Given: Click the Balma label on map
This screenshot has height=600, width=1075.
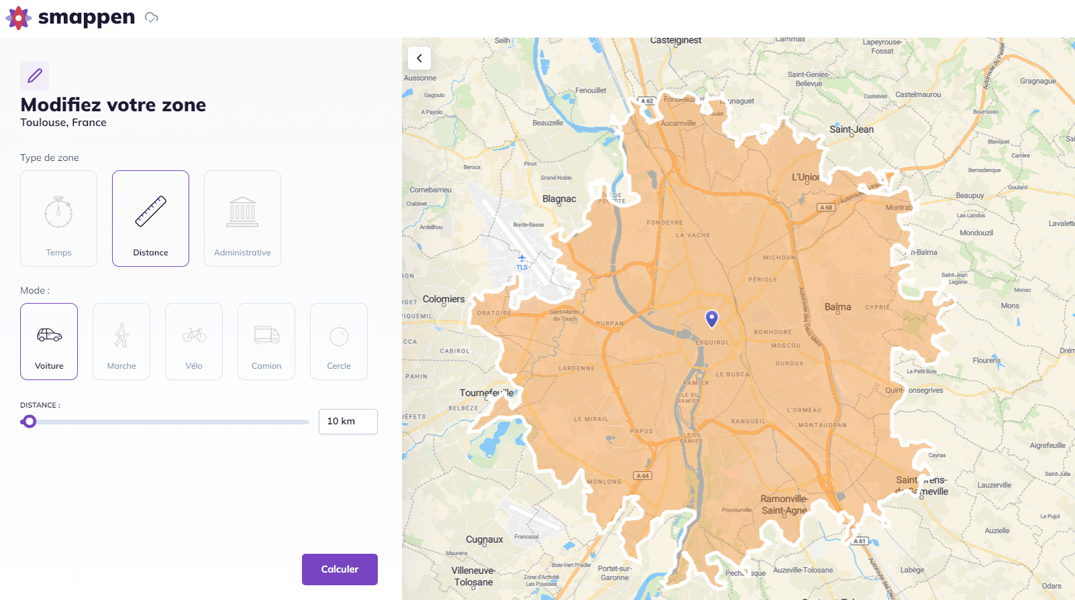Looking at the screenshot, I should 837,307.
